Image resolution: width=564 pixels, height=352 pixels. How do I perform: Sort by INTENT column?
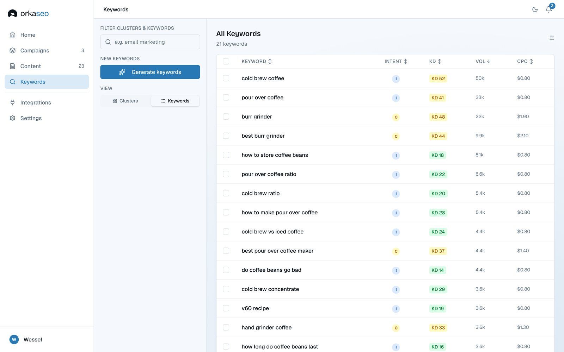pos(396,61)
